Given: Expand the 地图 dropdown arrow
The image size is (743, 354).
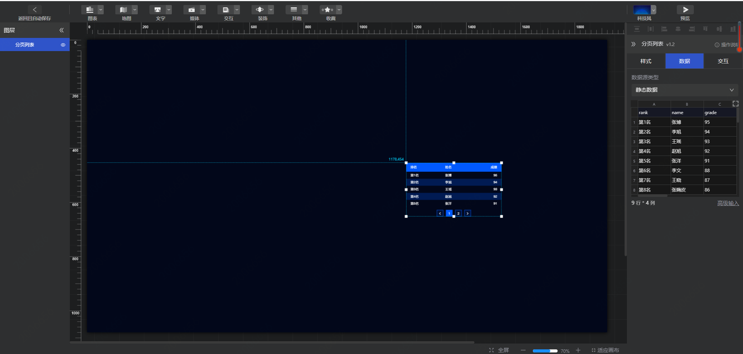Looking at the screenshot, I should coord(135,10).
